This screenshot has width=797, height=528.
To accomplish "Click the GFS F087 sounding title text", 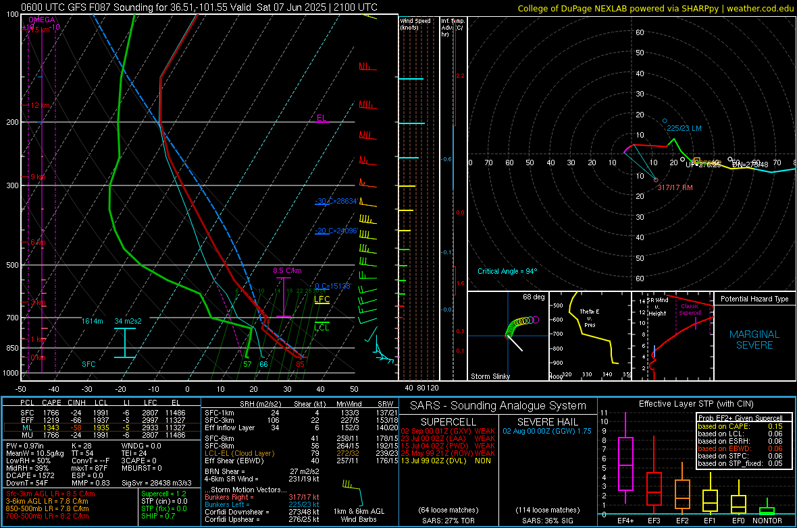I will click(x=199, y=7).
